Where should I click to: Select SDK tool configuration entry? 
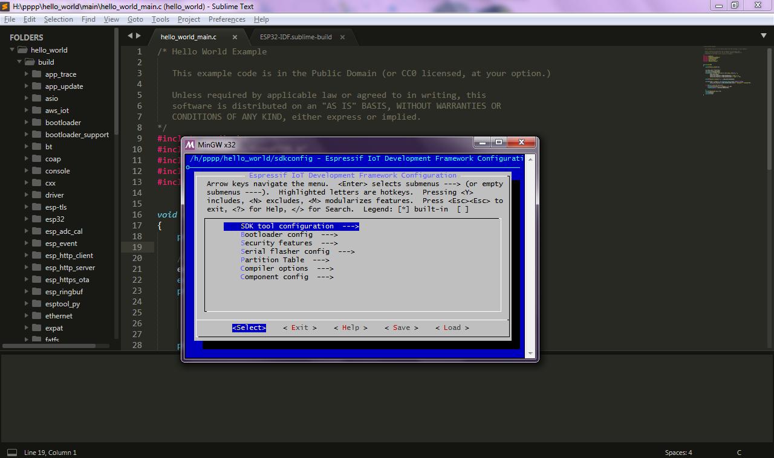291,226
